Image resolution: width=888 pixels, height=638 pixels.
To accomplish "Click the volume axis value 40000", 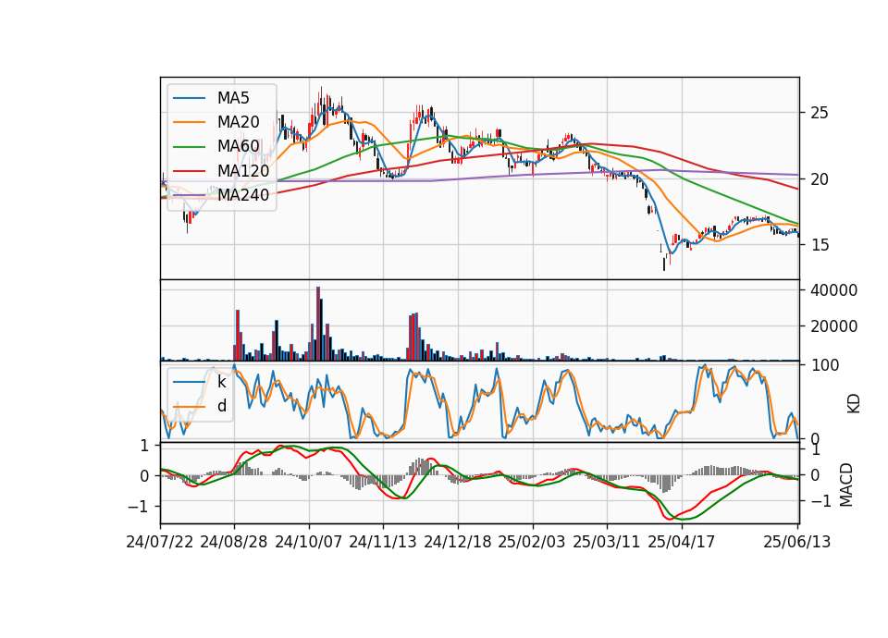I will click(833, 290).
